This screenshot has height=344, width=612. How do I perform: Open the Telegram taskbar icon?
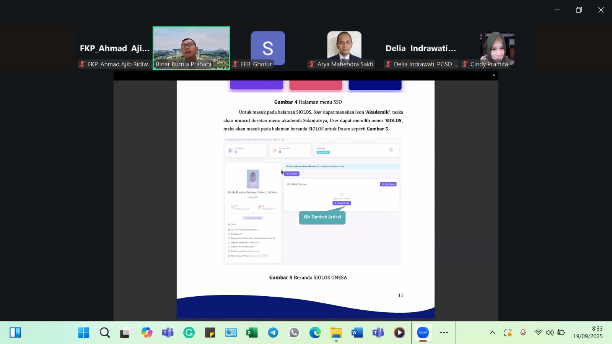[x=273, y=333]
